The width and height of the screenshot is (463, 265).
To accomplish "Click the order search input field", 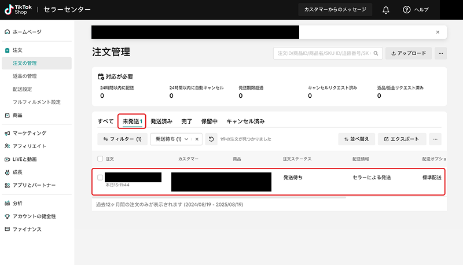I will point(323,53).
